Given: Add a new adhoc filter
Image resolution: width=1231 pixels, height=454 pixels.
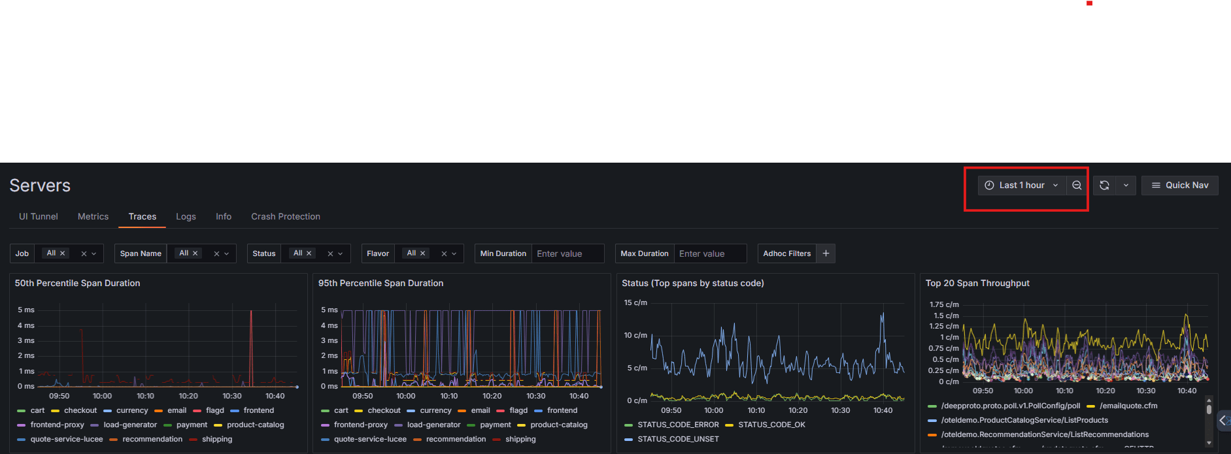Looking at the screenshot, I should pyautogui.click(x=826, y=253).
